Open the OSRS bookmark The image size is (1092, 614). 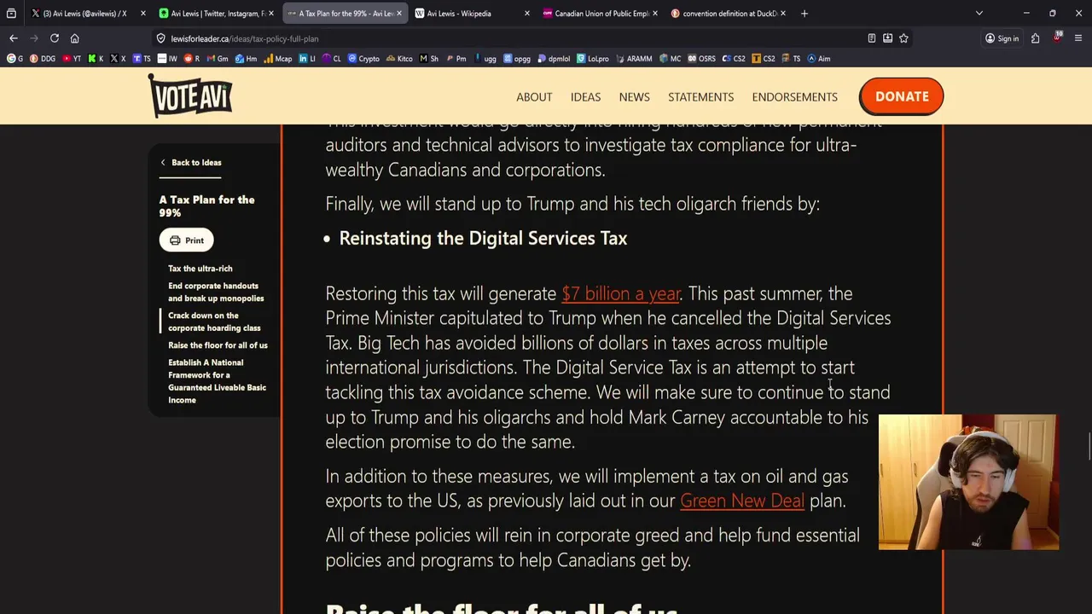(x=701, y=59)
